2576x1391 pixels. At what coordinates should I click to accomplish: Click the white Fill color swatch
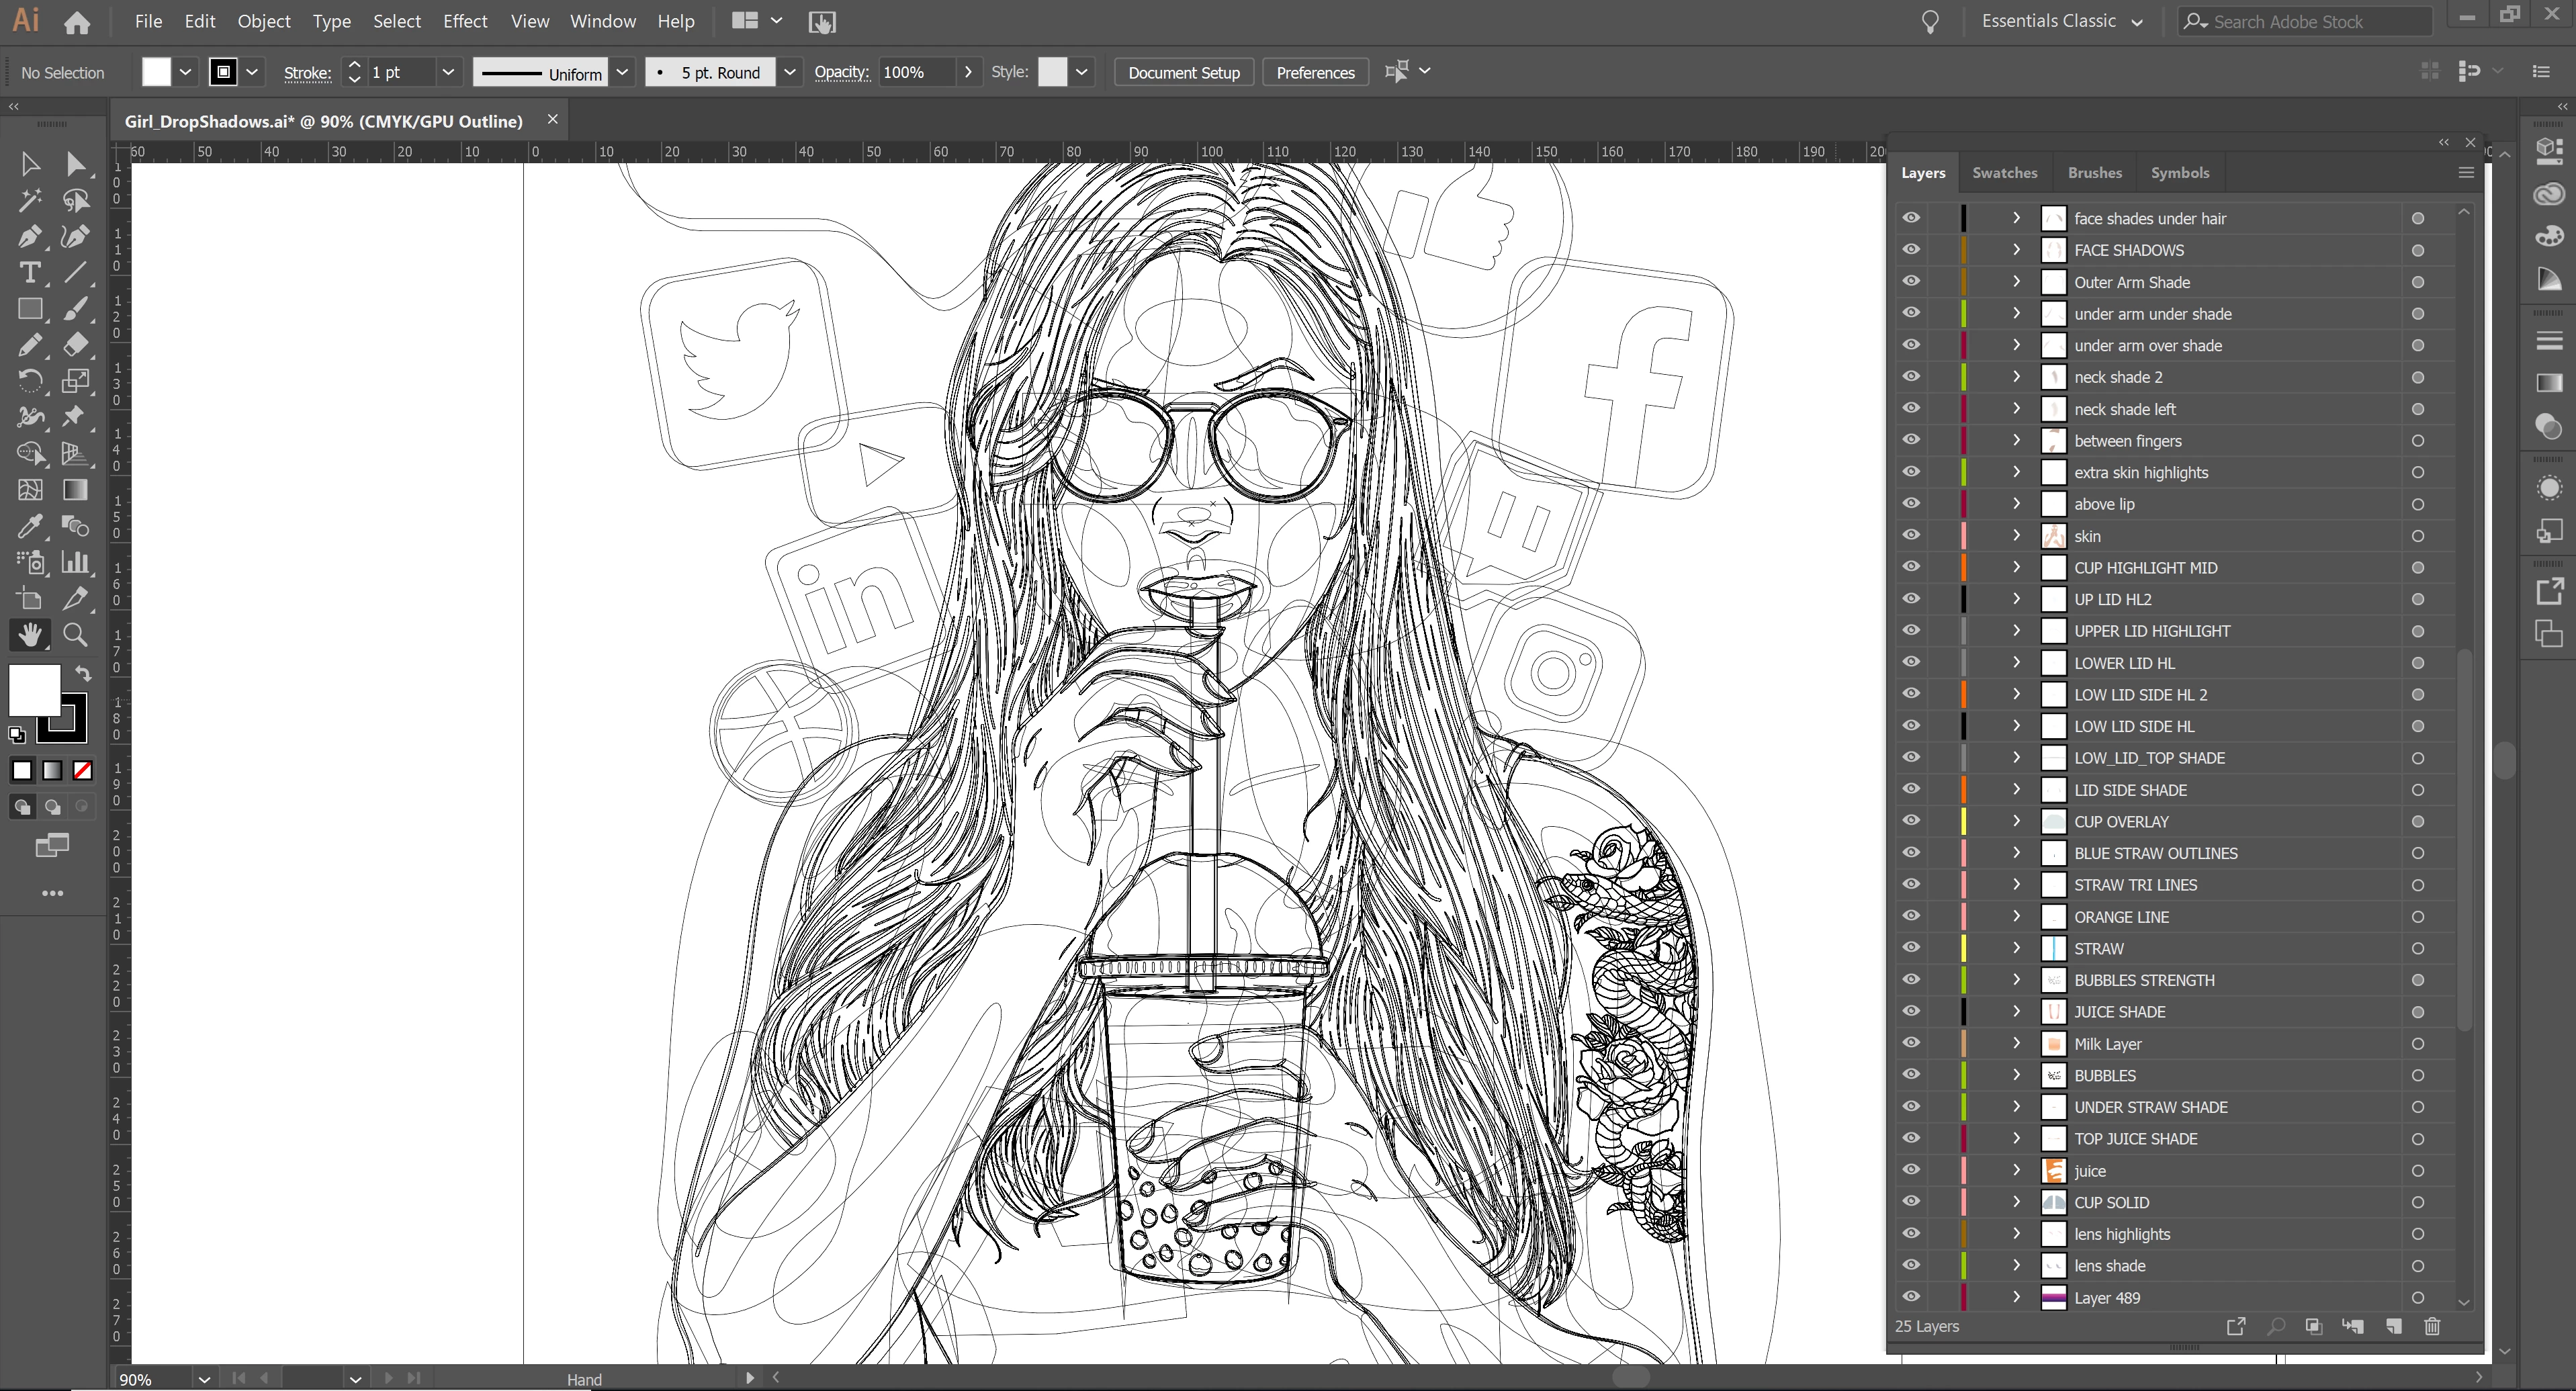[x=34, y=690]
